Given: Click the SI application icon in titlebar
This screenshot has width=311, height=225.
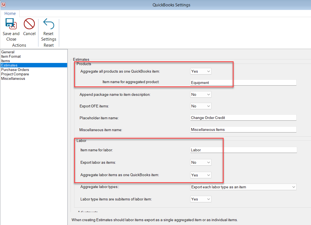Looking at the screenshot, I should click(x=3, y=4).
